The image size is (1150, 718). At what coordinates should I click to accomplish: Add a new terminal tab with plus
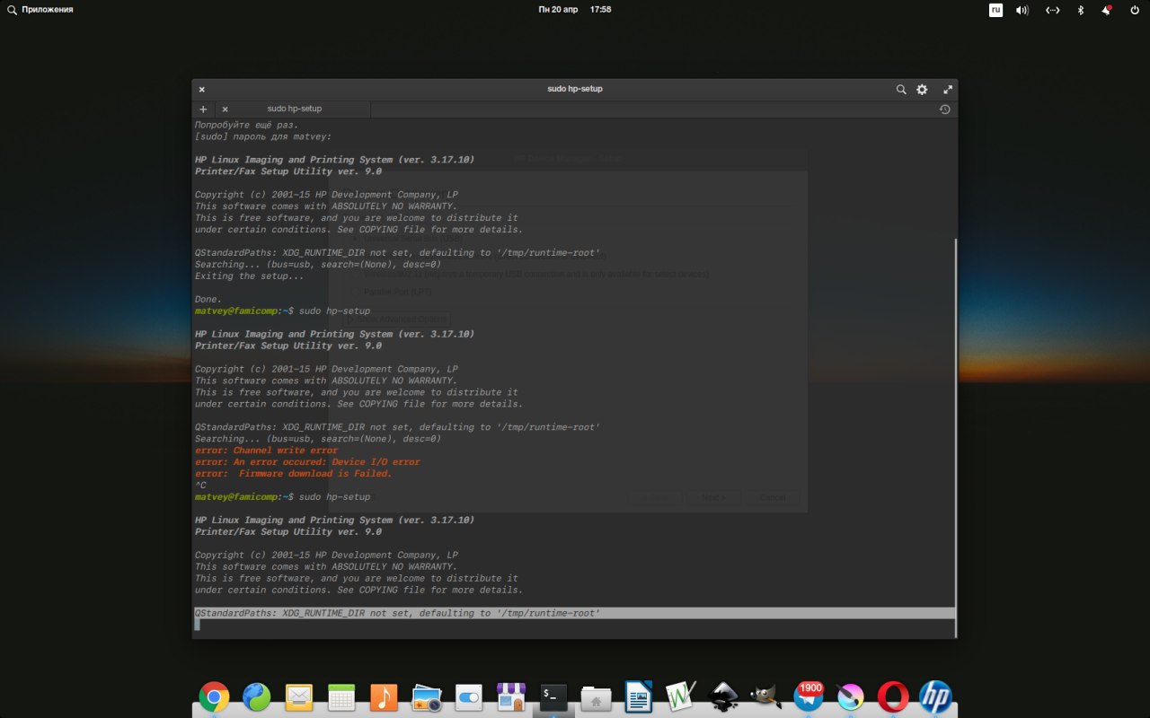click(203, 109)
